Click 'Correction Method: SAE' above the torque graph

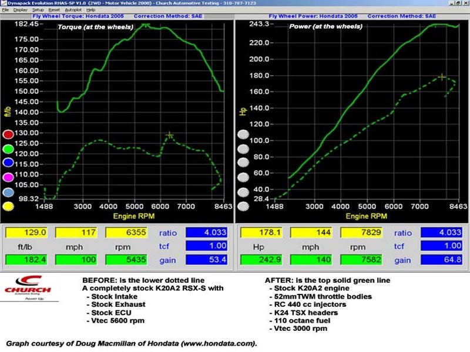tap(168, 16)
